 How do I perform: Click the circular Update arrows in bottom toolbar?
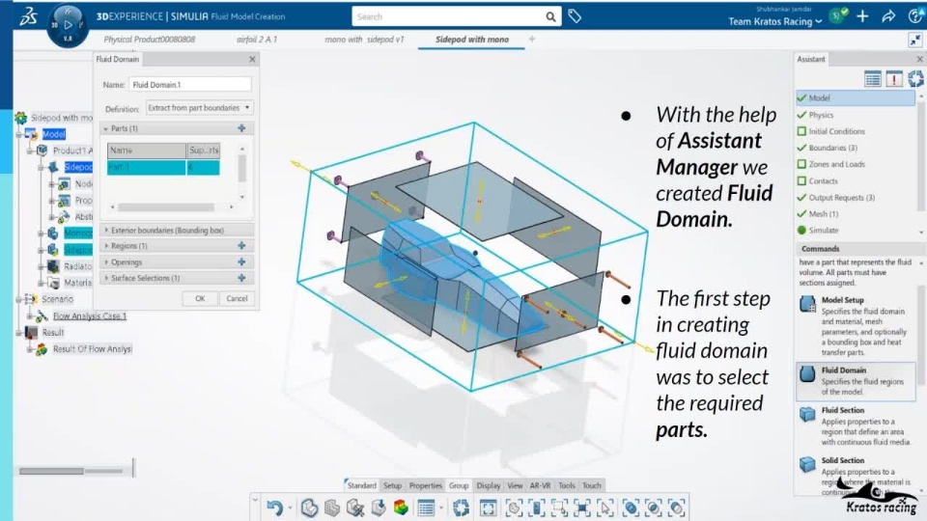(462, 507)
